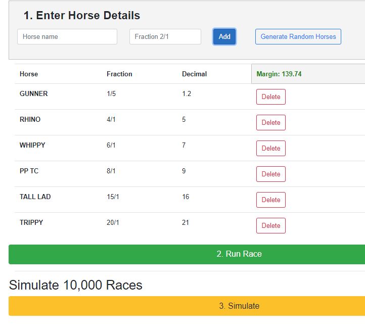365x333 pixels.
Task: Click decimal value 21 for TRIPPY
Action: click(186, 222)
